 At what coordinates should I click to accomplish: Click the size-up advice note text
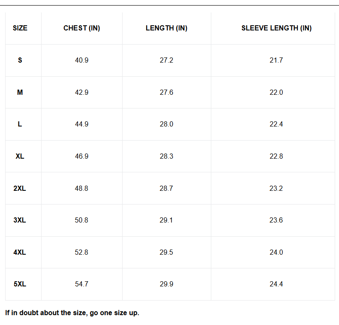pos(72,313)
